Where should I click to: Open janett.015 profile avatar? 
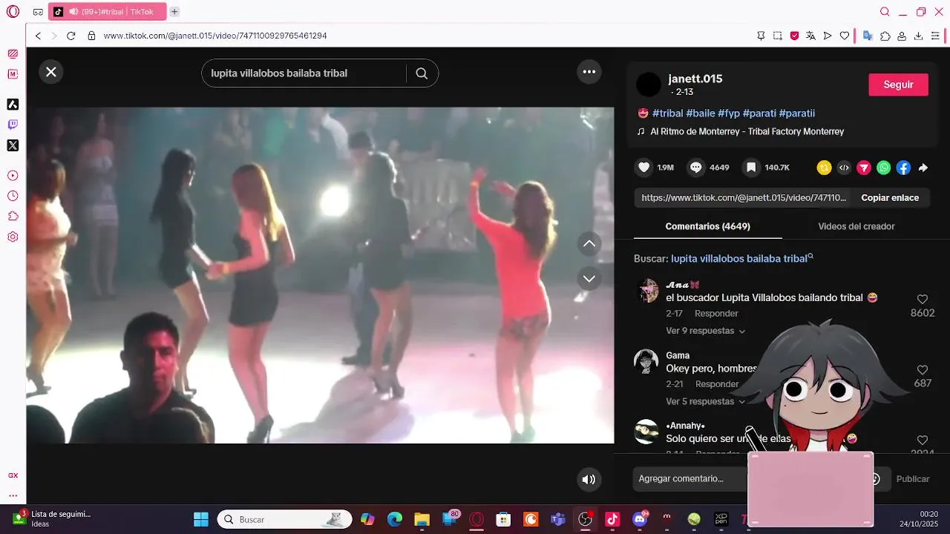[649, 85]
